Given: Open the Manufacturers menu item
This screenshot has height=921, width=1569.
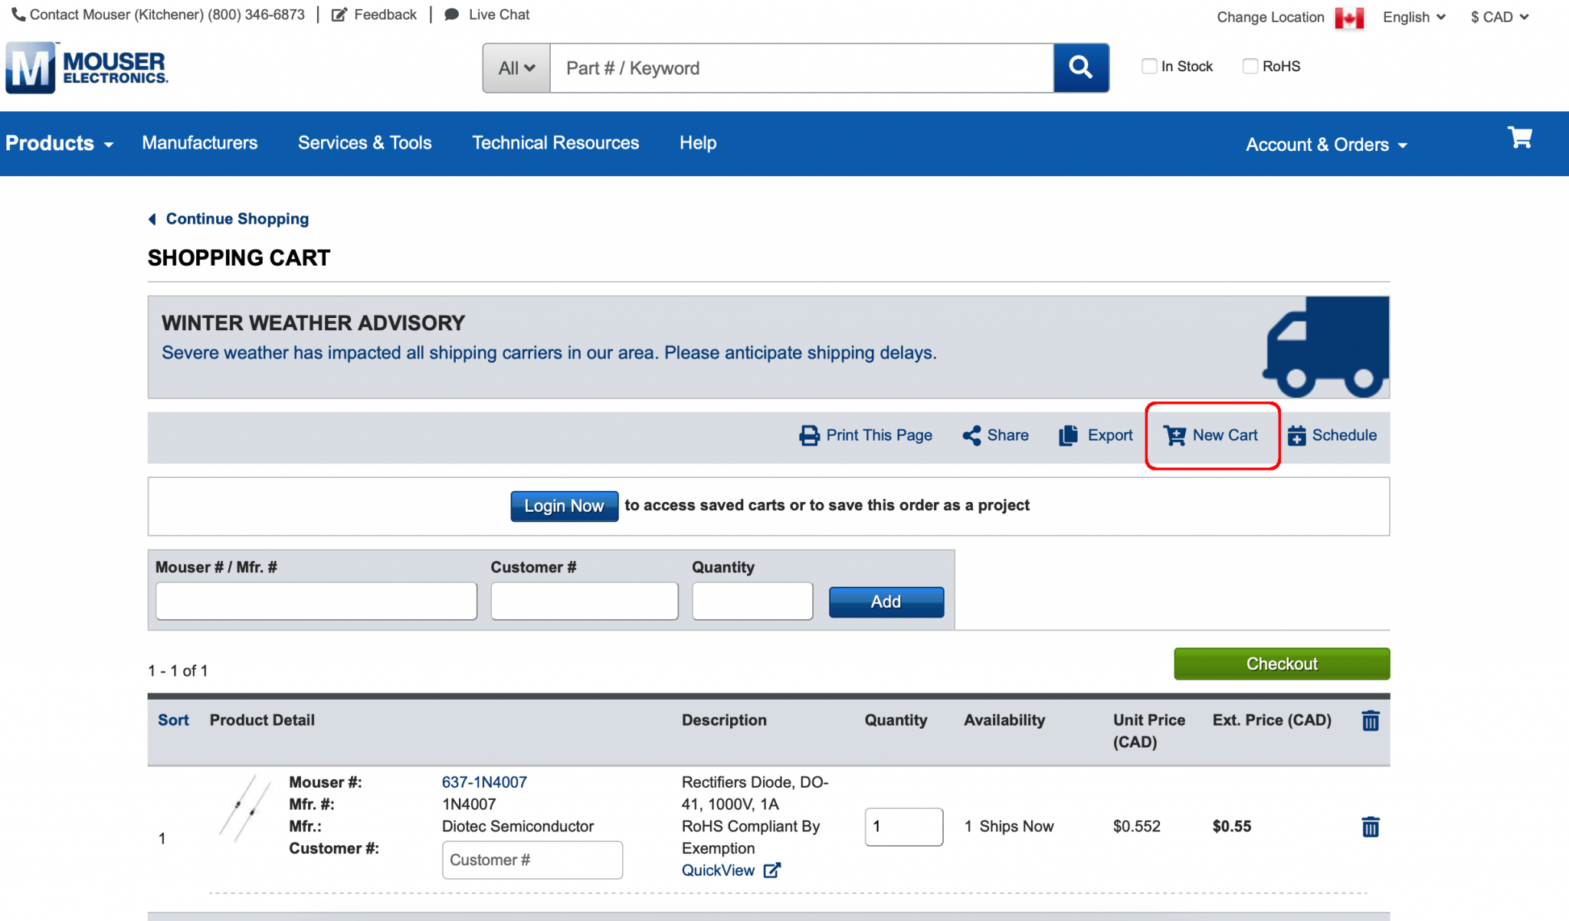Looking at the screenshot, I should point(199,143).
